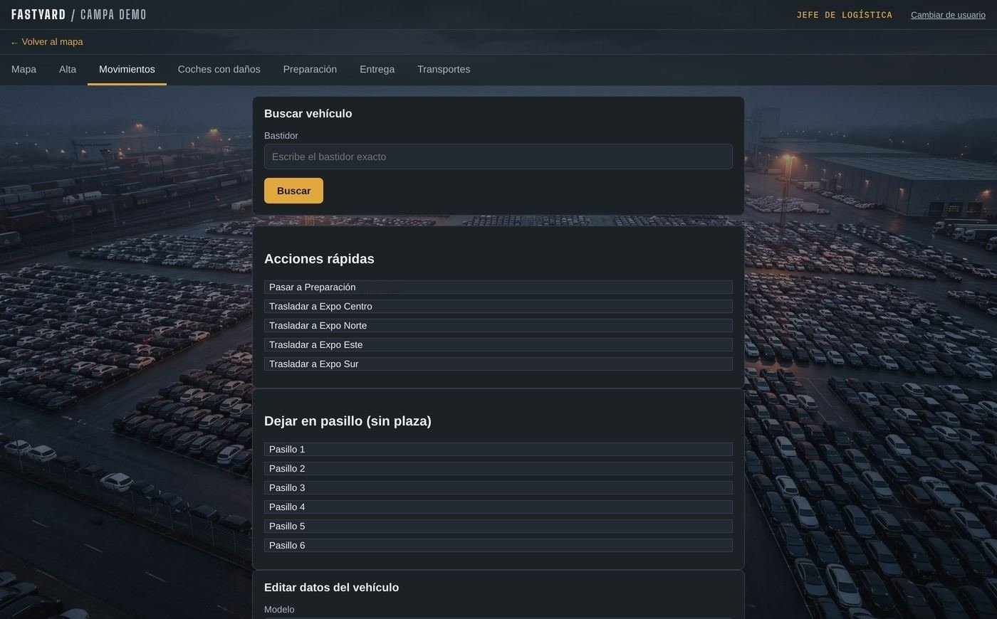997x619 pixels.
Task: Leave vehicle in Pasillo 3
Action: [x=499, y=488]
